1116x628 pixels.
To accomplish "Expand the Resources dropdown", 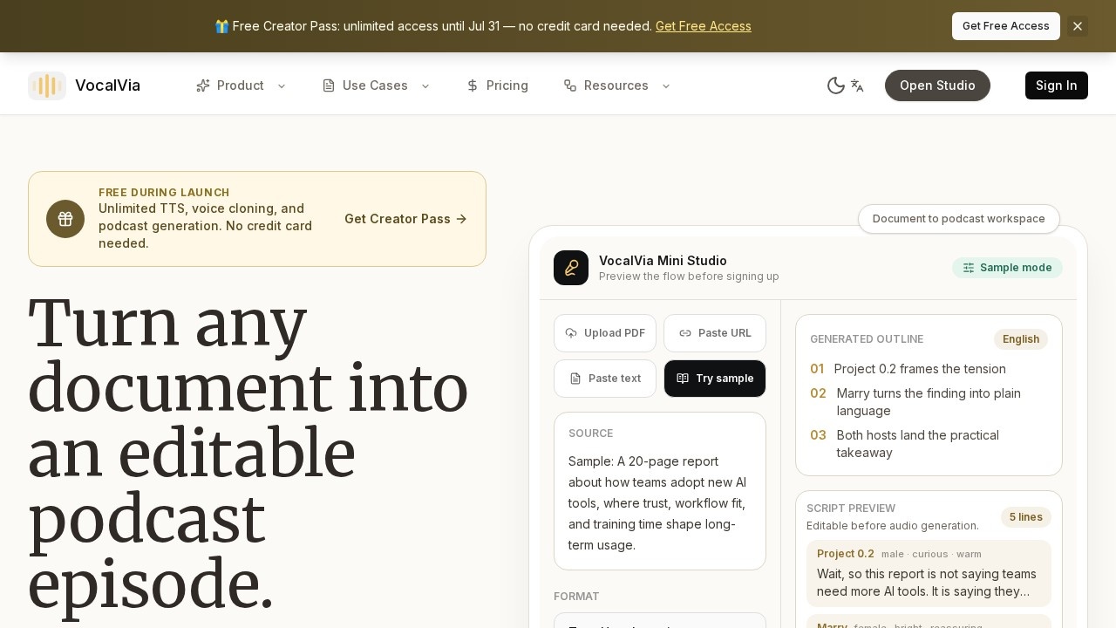I will [x=617, y=85].
